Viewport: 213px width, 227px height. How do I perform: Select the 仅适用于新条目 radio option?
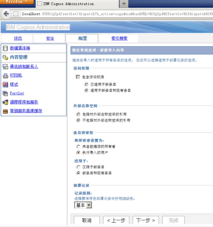tap(86, 84)
